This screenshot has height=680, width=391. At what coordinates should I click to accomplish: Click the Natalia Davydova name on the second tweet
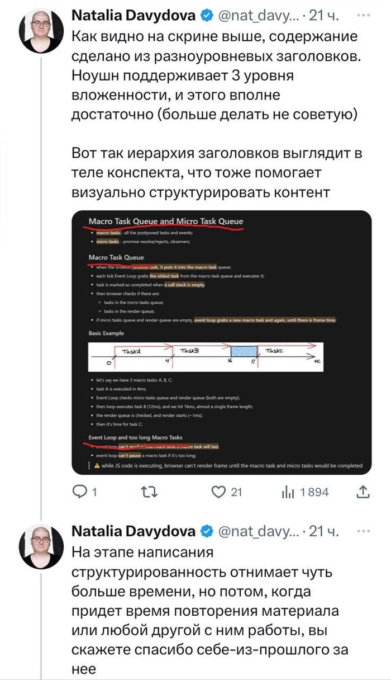134,531
